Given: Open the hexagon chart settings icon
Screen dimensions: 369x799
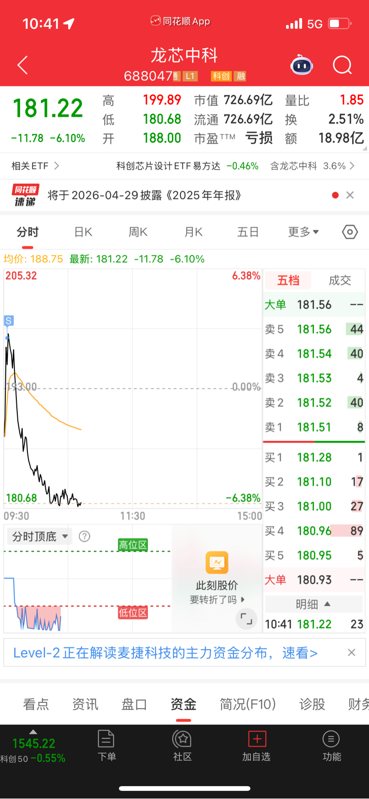Looking at the screenshot, I should [x=350, y=232].
